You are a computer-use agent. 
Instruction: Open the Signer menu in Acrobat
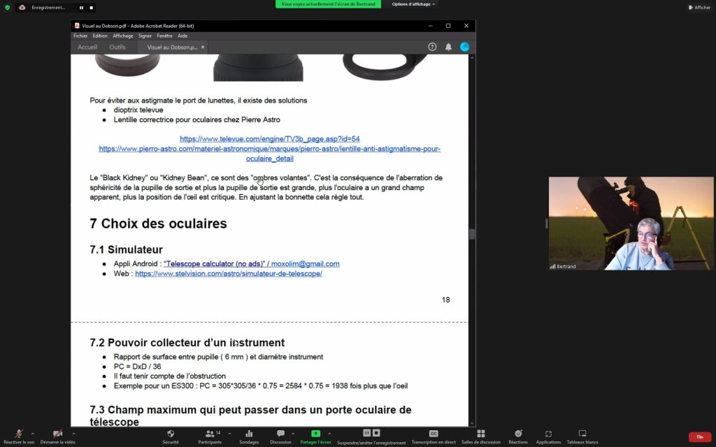(x=145, y=36)
